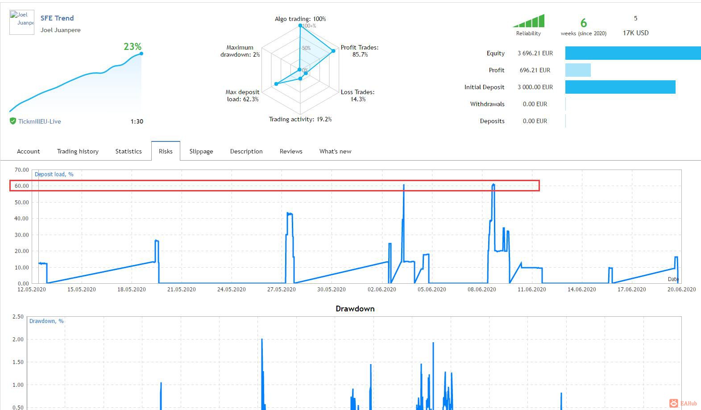Viewport: 701px width, 410px height.
Task: Click the Reliability green bars icon
Action: tap(528, 21)
